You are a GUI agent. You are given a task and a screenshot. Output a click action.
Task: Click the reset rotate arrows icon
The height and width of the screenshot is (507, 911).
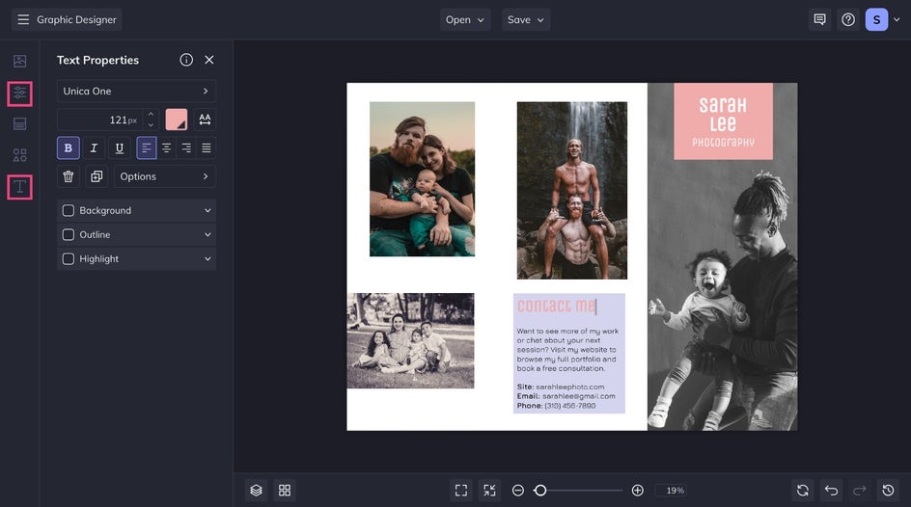(802, 491)
